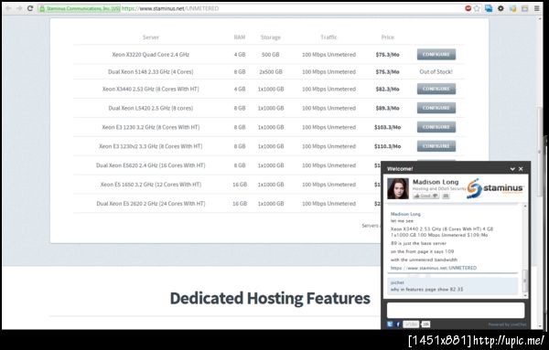Configure the Xeon E3 1230 3.2 GHz server
Viewport: 549px width, 350px height.
pyautogui.click(x=436, y=127)
